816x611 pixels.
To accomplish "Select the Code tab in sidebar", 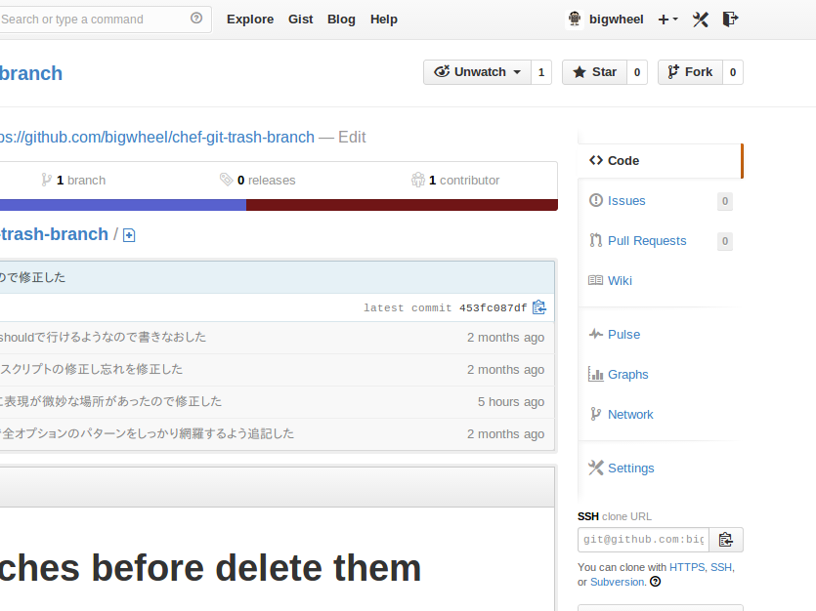I will point(660,161).
